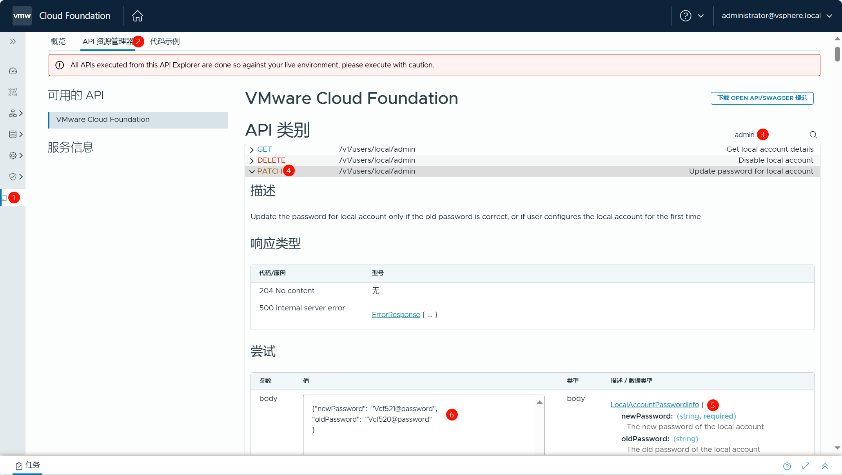Click 'Disable local account' description

click(776, 160)
